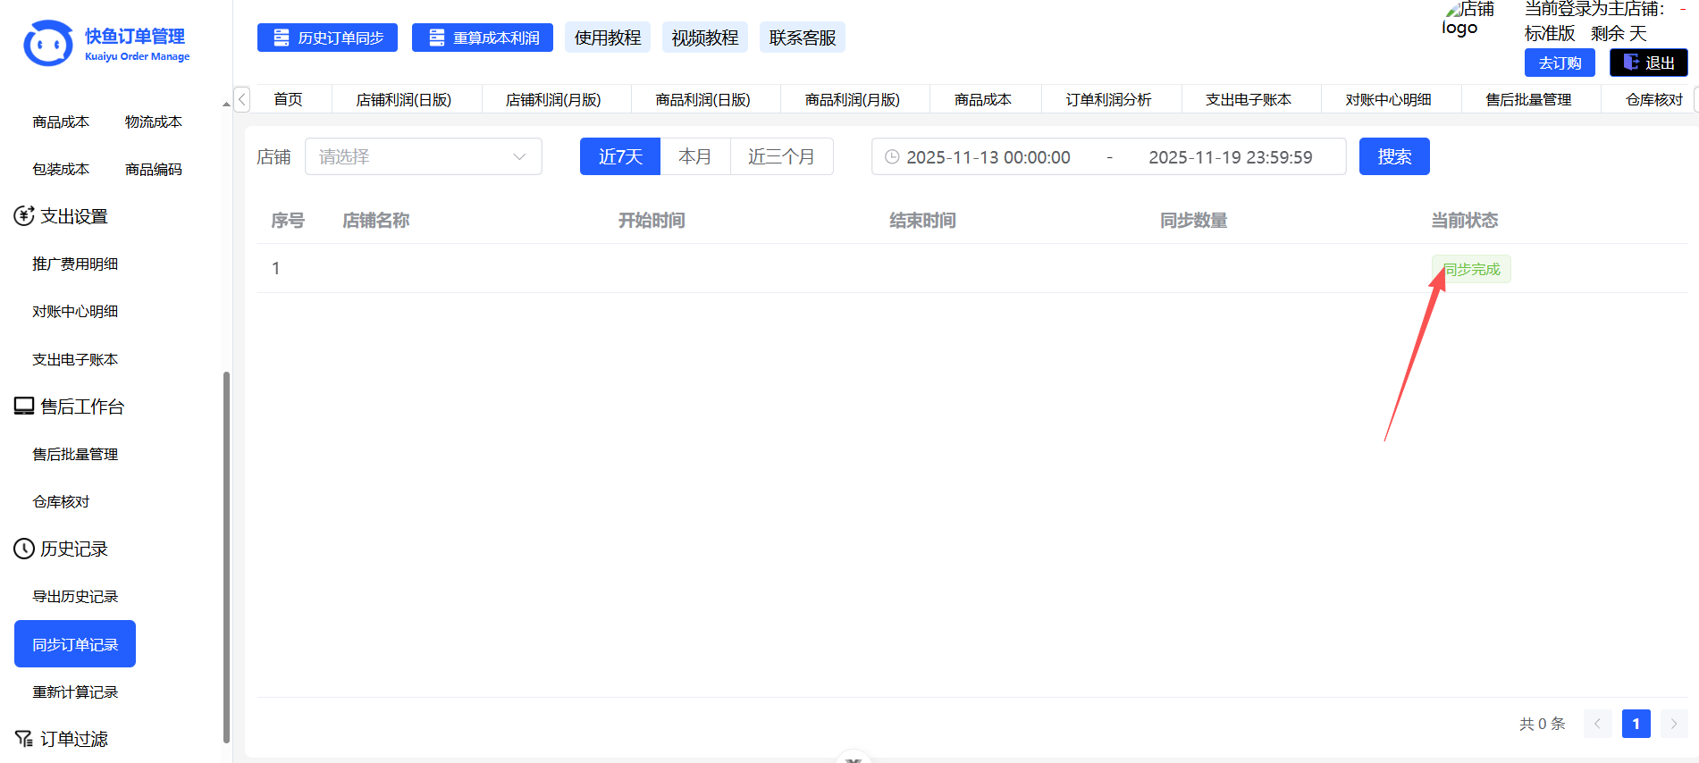Screen dimensions: 1699x763
Task: Click the 历史订单同步 button
Action: pos(327,38)
